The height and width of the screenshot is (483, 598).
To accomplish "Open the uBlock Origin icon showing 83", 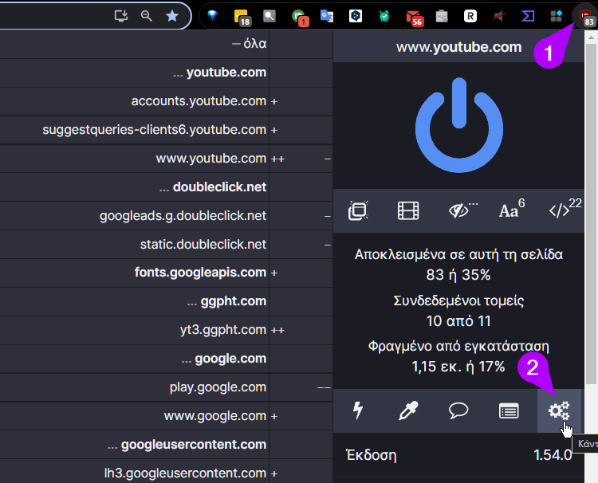I will (x=585, y=18).
